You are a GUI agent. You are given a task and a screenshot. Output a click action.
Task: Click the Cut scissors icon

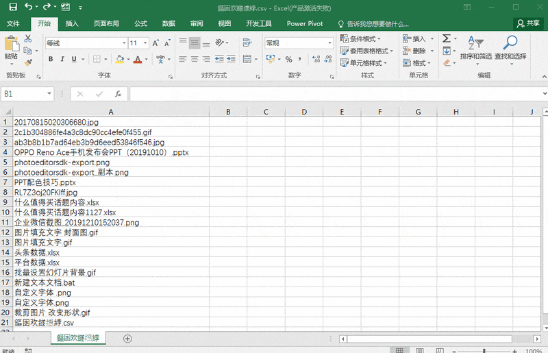coord(28,39)
